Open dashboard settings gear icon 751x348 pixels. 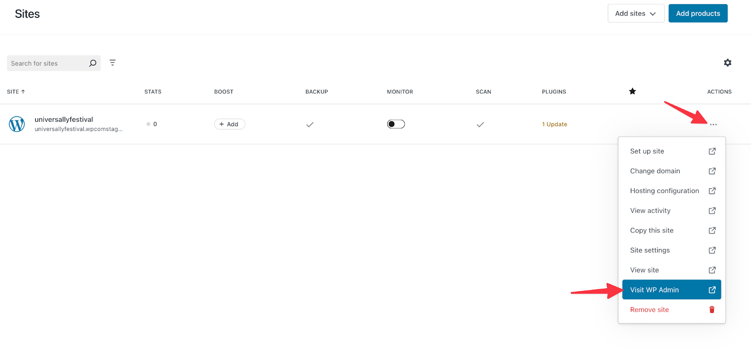[x=728, y=62]
